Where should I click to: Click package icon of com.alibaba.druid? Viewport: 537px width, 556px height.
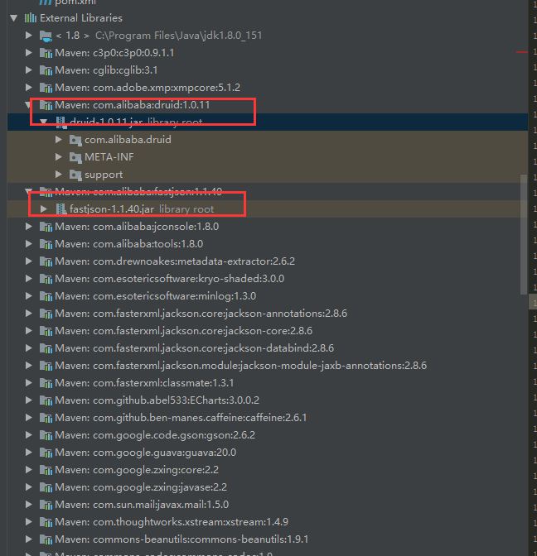[75, 140]
